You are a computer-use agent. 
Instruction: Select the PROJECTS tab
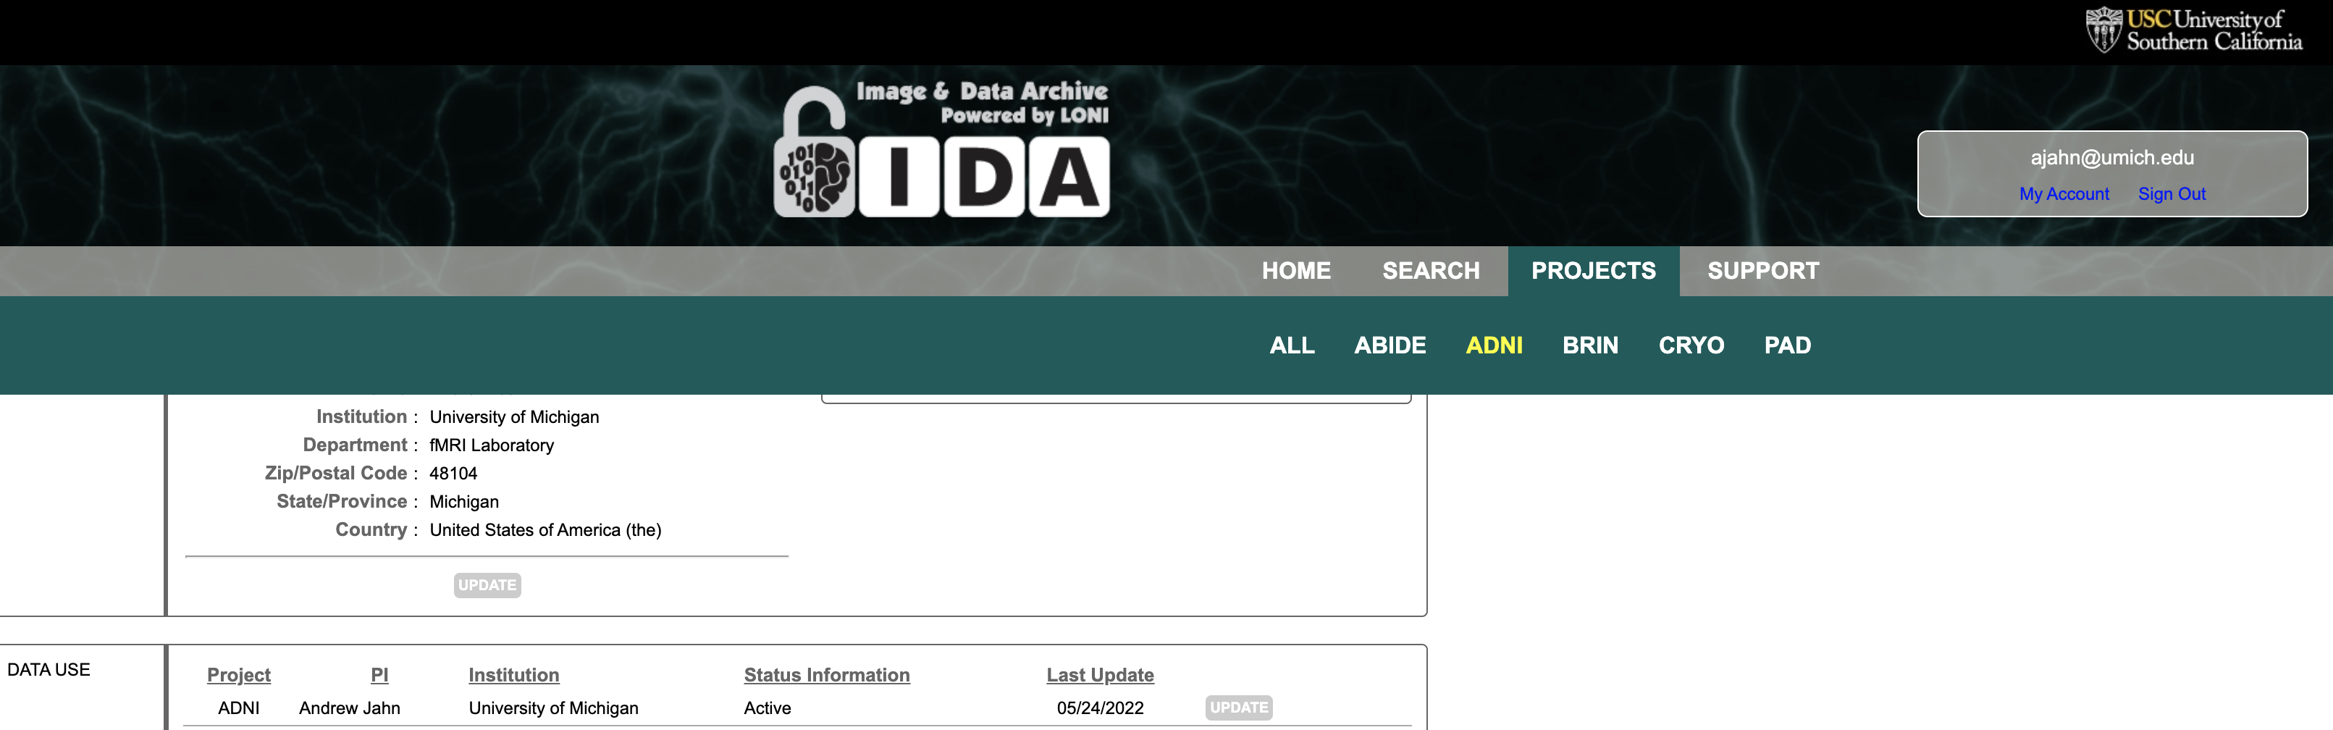point(1593,271)
